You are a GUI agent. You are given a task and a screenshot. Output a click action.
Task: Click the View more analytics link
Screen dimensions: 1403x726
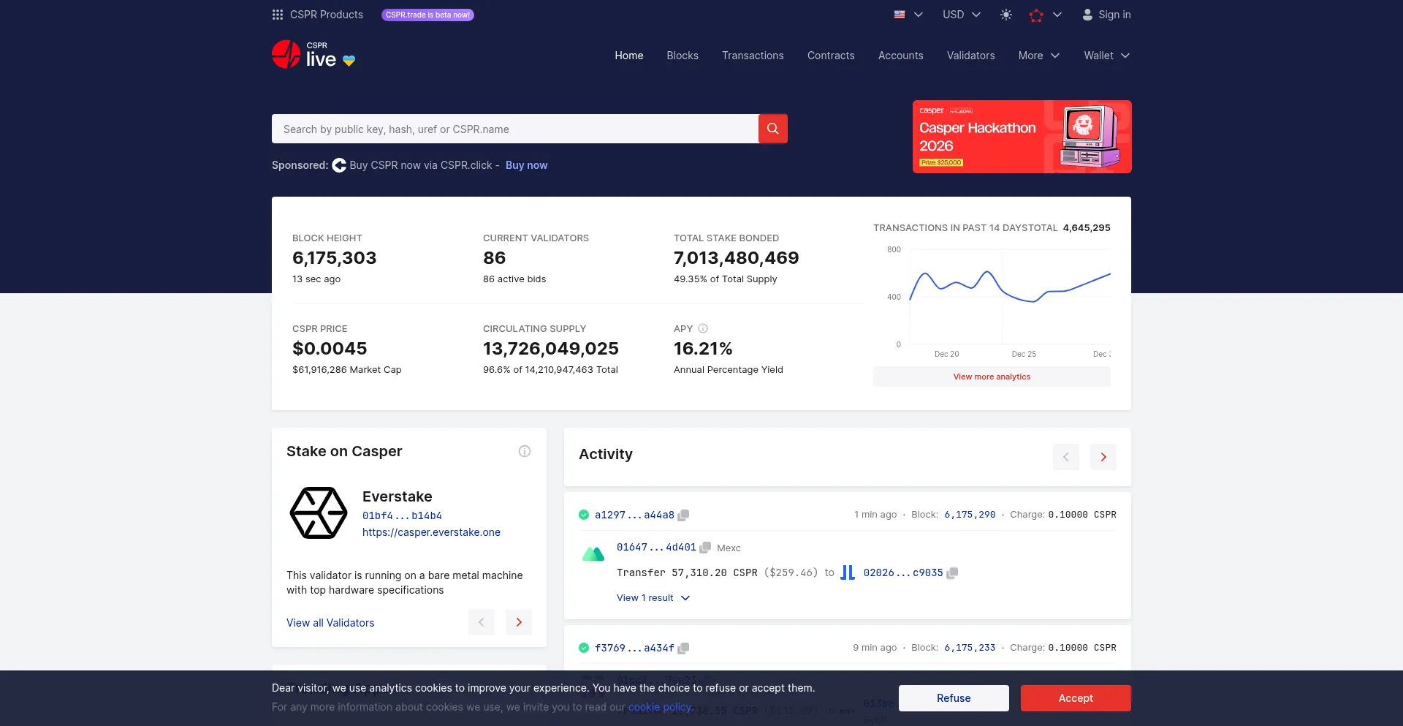(992, 377)
